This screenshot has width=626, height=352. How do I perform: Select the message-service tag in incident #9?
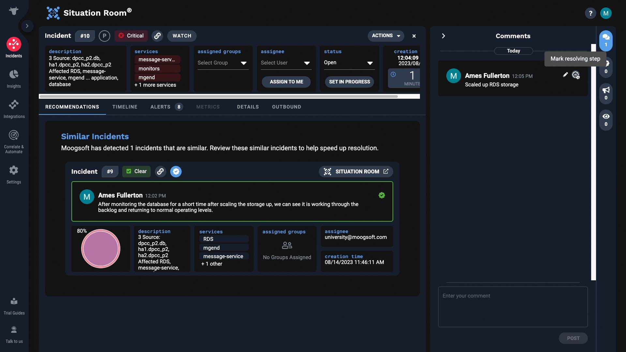coord(224,256)
